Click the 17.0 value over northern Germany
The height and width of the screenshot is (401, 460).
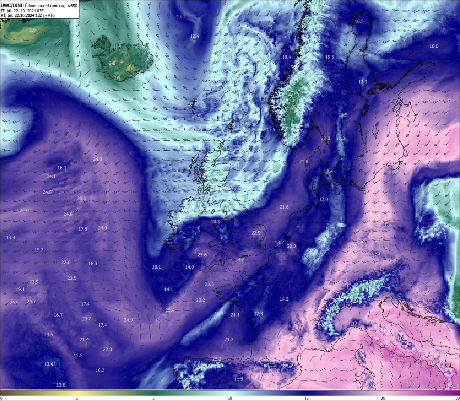pyautogui.click(x=323, y=200)
